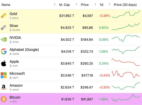Select Microsoft change -0.44%
The width and height of the screenshot is (142, 105).
pos(105,75)
